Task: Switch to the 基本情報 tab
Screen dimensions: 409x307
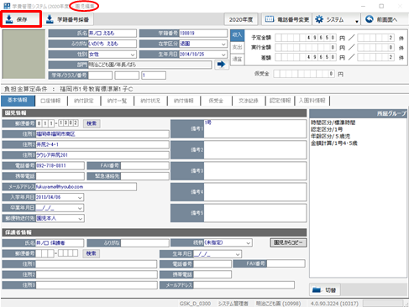Action: coord(18,101)
